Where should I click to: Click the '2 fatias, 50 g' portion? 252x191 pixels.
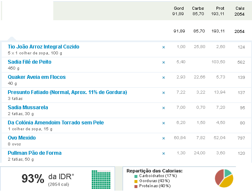click(x=21, y=159)
